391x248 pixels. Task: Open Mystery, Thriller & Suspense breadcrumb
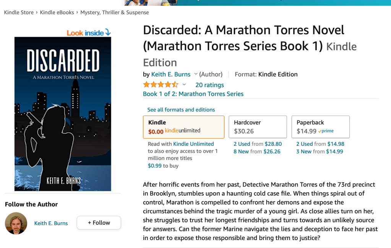tap(115, 12)
